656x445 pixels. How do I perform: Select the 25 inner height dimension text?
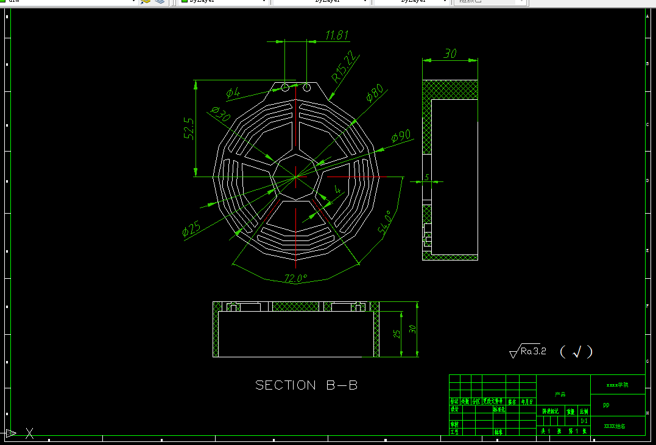[x=397, y=334]
